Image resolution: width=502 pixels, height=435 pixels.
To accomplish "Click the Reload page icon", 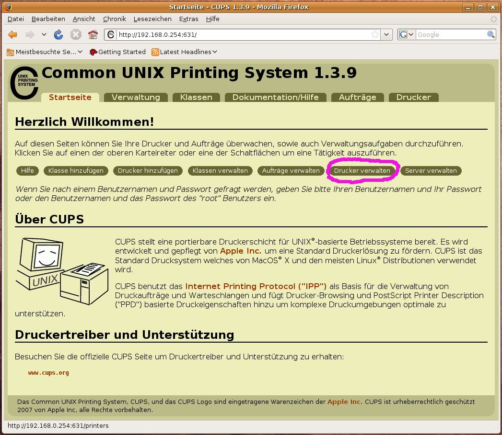I will [58, 34].
